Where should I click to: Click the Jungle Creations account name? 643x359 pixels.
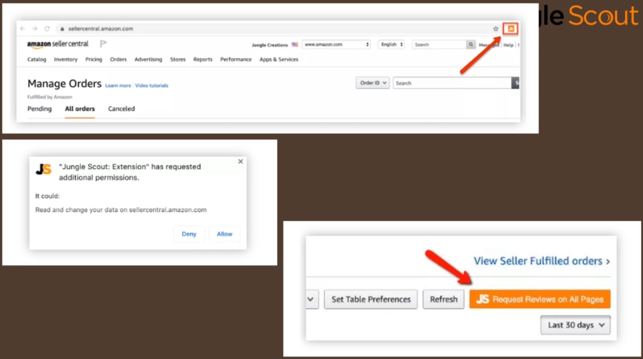pos(270,45)
